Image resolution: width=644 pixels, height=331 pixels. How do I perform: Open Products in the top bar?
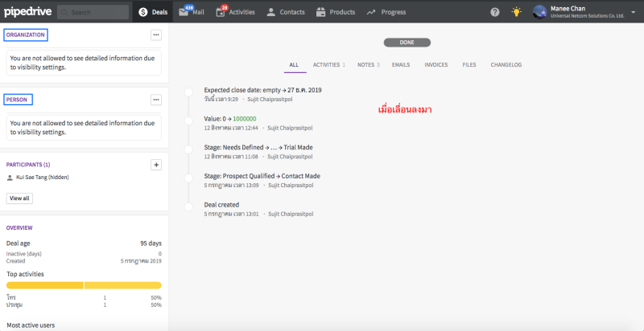(336, 12)
